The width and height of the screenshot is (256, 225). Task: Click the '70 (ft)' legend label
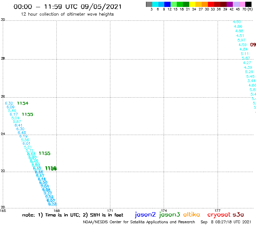pyautogui.click(x=247, y=9)
